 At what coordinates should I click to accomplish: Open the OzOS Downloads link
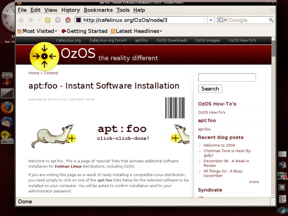click(x=171, y=40)
